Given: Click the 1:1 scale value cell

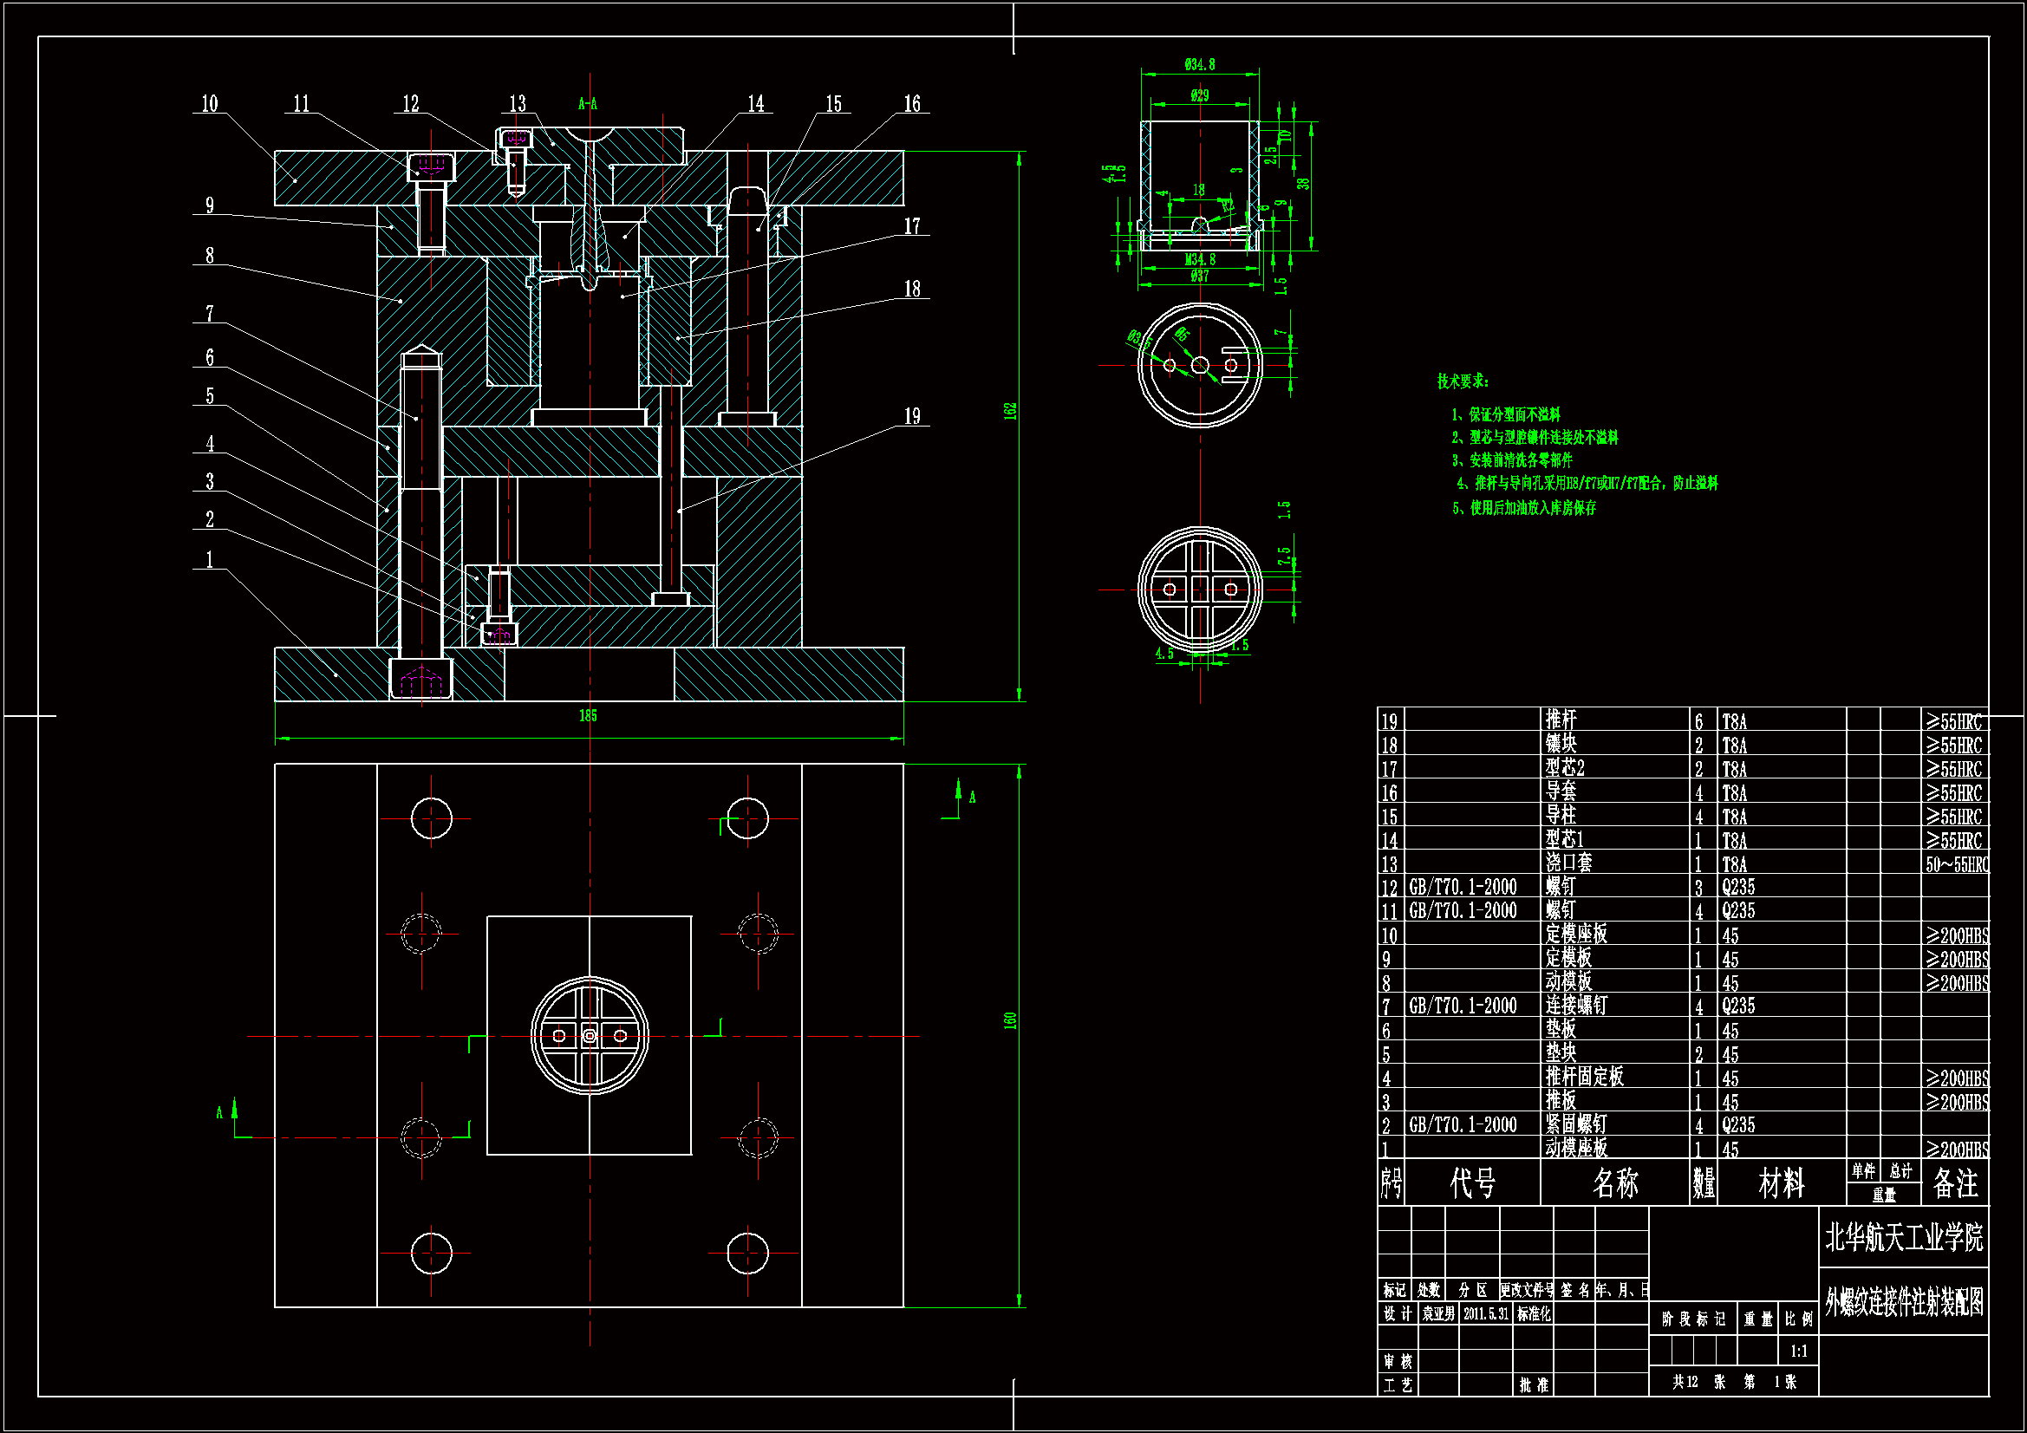Looking at the screenshot, I should (1798, 1351).
